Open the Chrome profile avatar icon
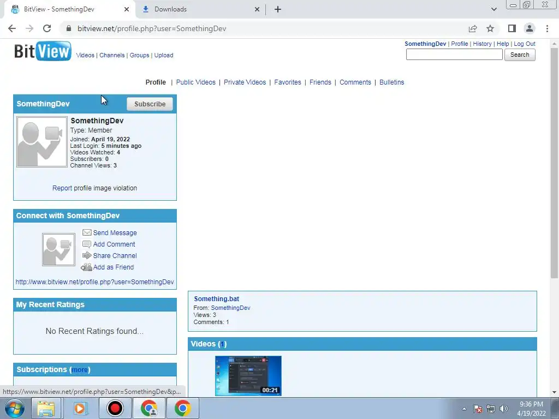Screen dimensions: 559x419 point(530,28)
